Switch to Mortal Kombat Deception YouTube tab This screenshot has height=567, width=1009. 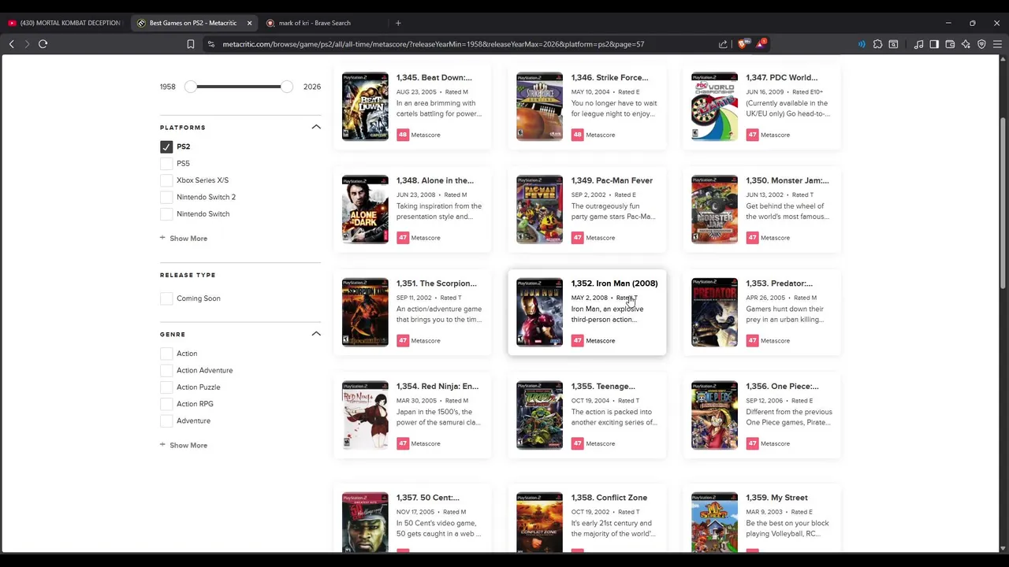point(65,23)
